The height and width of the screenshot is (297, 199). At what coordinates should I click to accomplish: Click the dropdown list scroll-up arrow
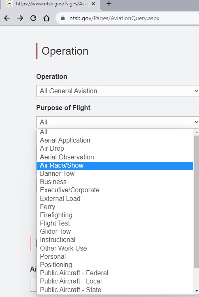(197, 132)
